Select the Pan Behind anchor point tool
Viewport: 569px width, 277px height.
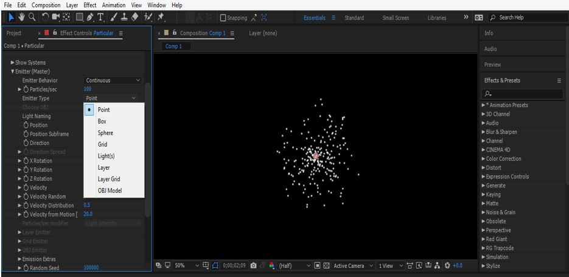click(x=66, y=17)
